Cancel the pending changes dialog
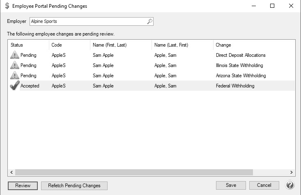 click(264, 185)
